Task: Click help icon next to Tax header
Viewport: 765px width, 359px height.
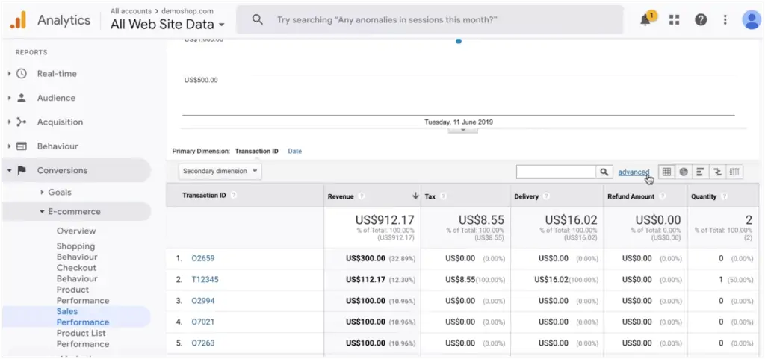Action: tap(443, 196)
